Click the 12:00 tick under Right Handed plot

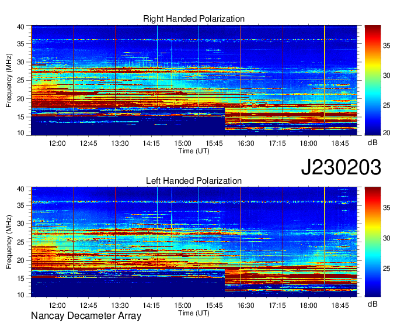point(57,143)
